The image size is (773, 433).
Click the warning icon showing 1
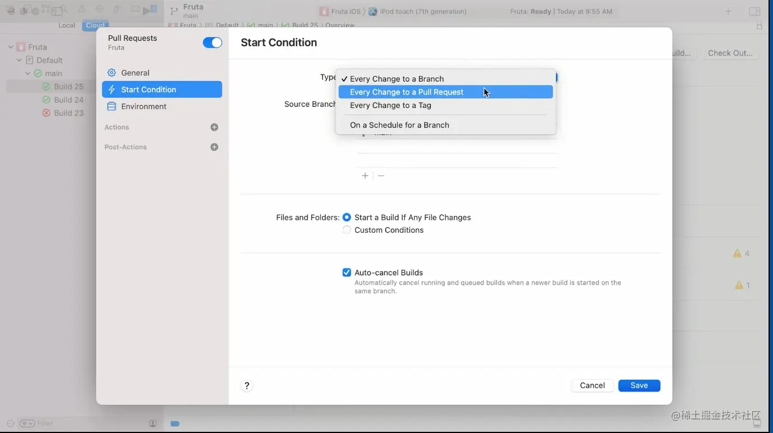pos(739,285)
